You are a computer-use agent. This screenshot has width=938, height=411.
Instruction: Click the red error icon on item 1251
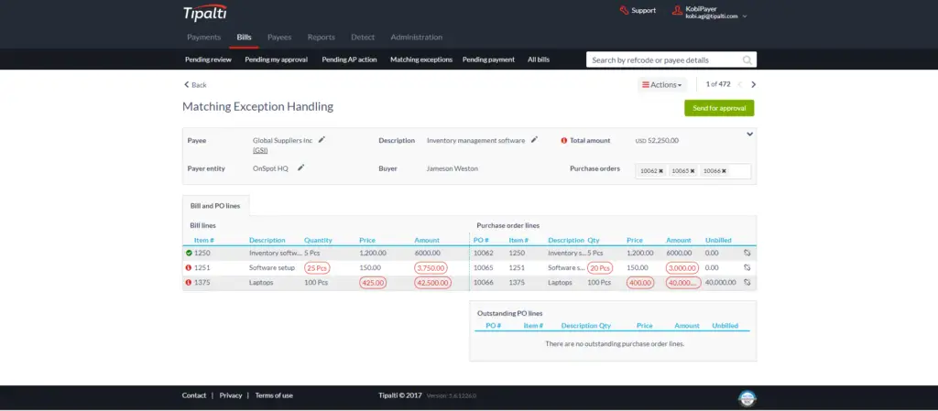click(x=189, y=267)
